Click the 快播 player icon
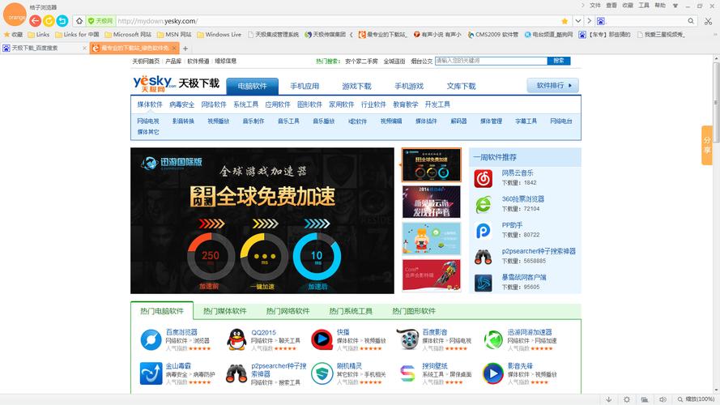 point(322,340)
